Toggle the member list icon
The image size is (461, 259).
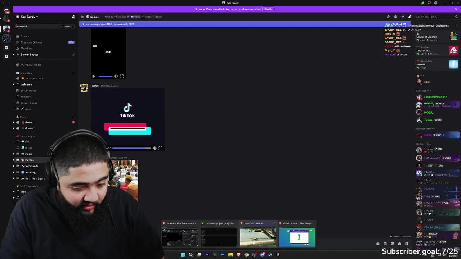[410, 17]
